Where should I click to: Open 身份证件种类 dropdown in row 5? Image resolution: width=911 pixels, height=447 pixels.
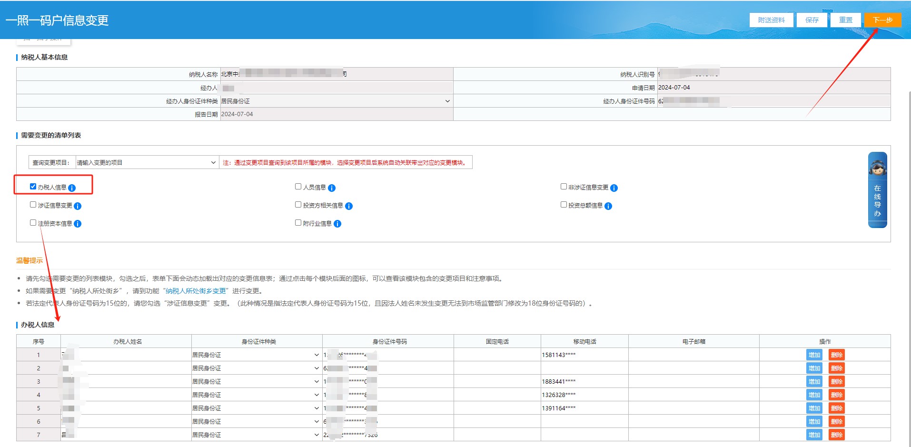tap(257, 408)
